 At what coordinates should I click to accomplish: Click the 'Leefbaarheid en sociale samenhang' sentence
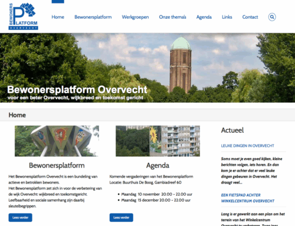[47, 203]
